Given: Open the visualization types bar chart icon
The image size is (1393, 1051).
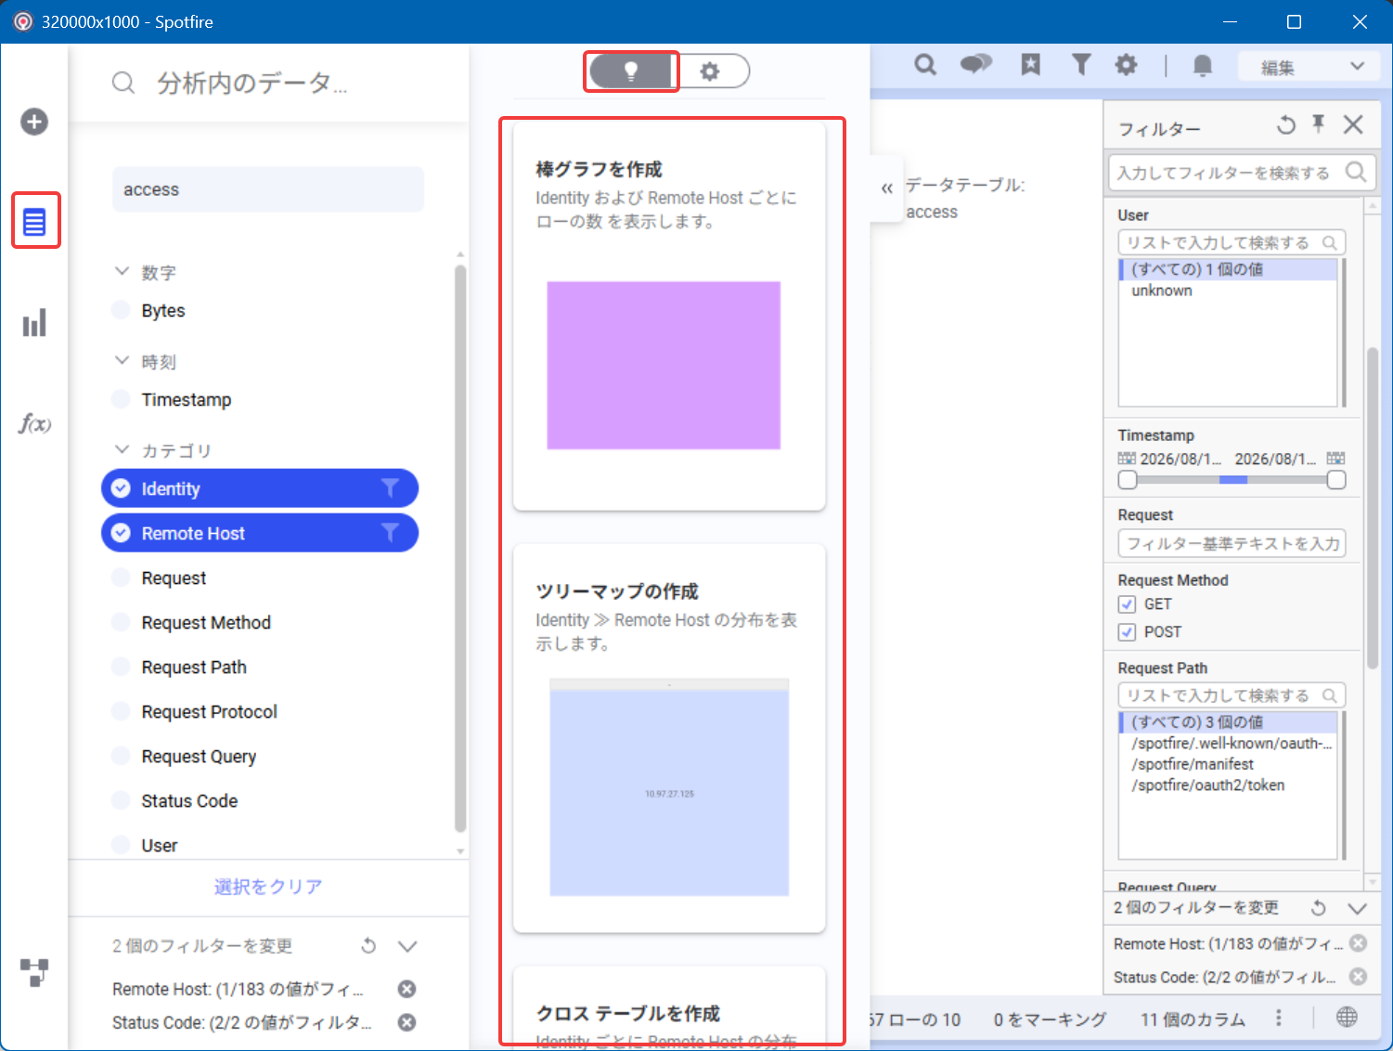Looking at the screenshot, I should (x=34, y=323).
